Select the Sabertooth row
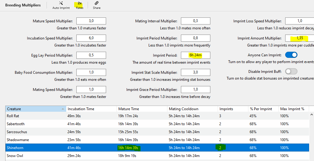314x161 pixels. 157,124
